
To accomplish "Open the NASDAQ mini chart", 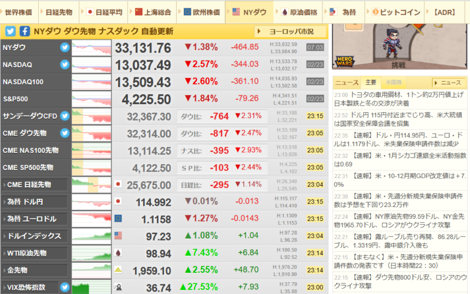I will pyautogui.click(x=92, y=65).
